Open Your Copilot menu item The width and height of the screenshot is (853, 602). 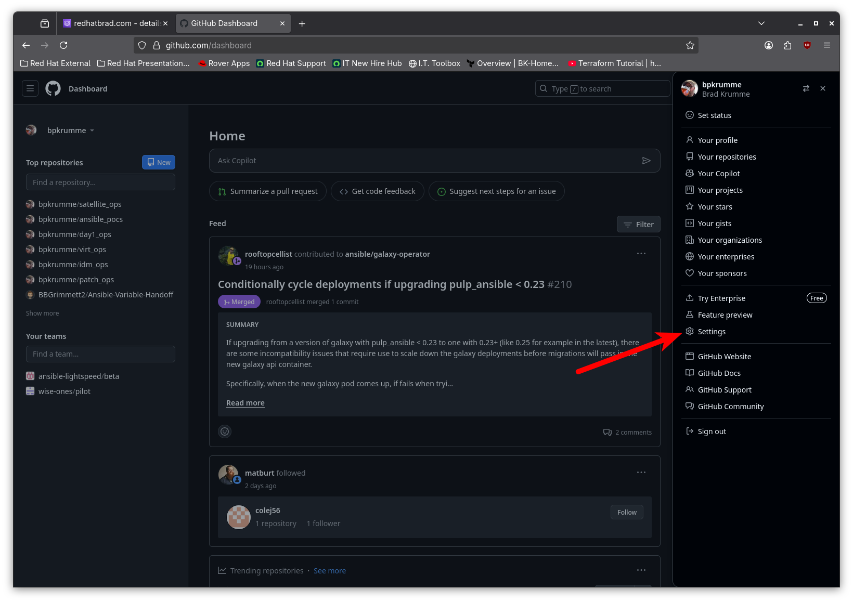(756, 173)
